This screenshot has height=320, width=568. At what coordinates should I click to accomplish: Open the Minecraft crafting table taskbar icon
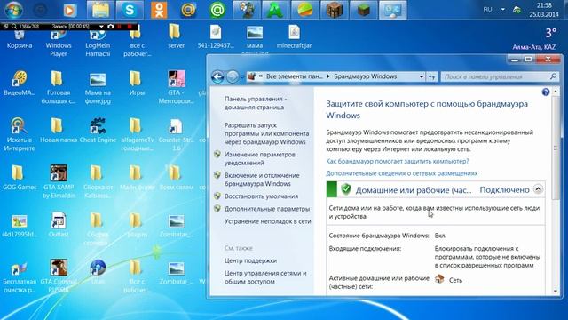334,10
